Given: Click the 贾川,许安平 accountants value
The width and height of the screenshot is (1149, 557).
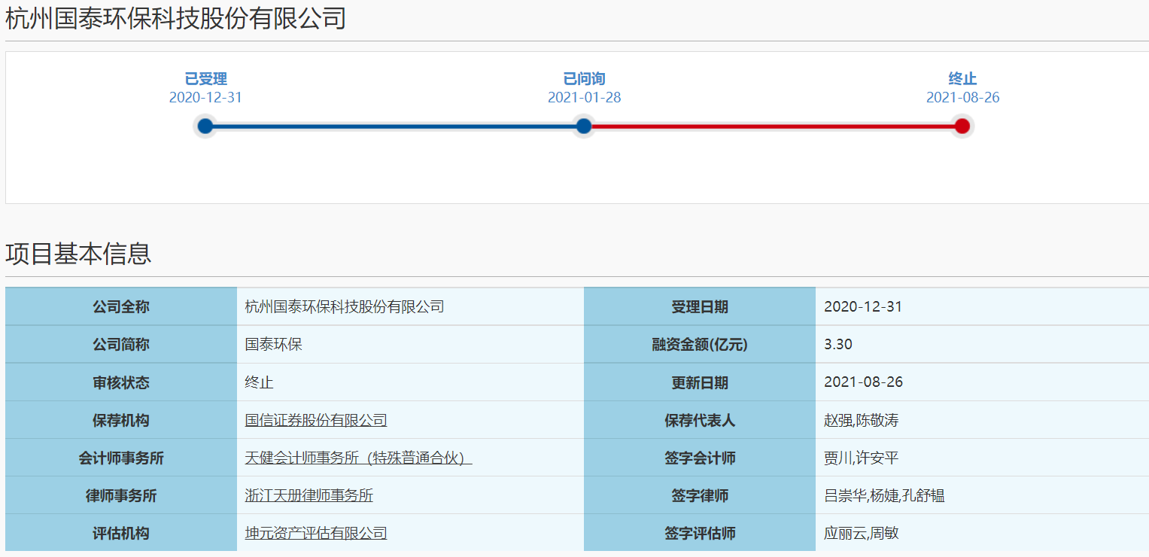Looking at the screenshot, I should point(862,458).
